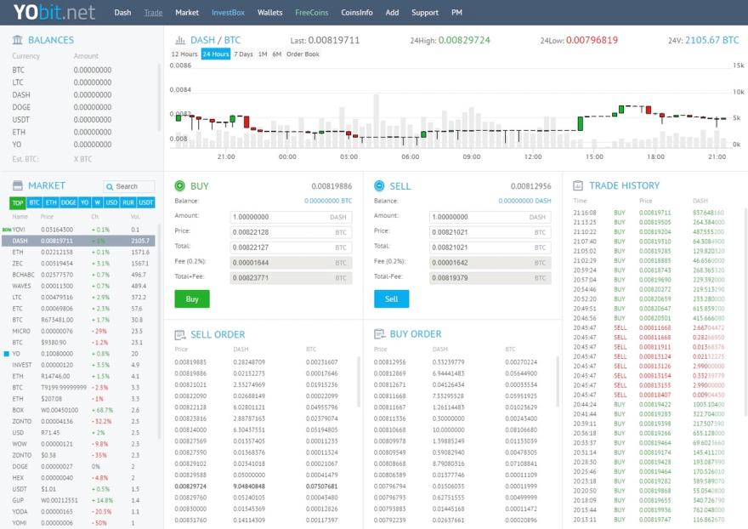Click the Balances bank icon
The image size is (748, 529).
point(18,40)
